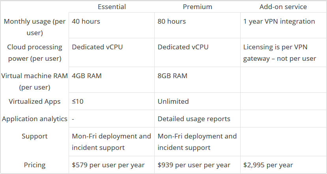Select $939 per user per year price

194,165
